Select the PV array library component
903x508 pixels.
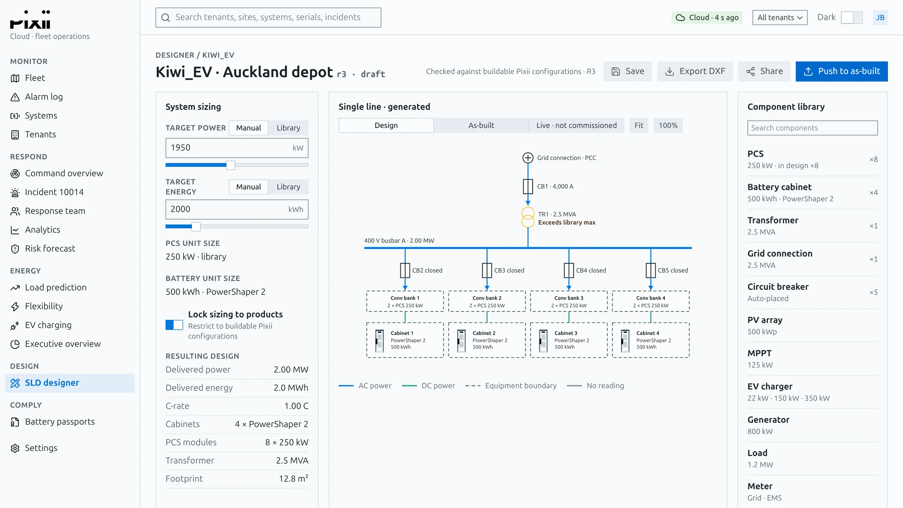tap(812, 325)
